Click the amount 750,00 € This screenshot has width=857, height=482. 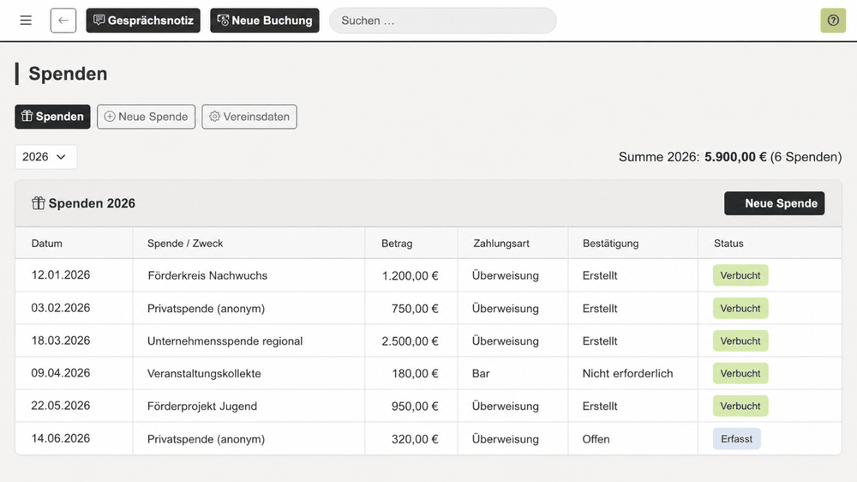pos(415,309)
